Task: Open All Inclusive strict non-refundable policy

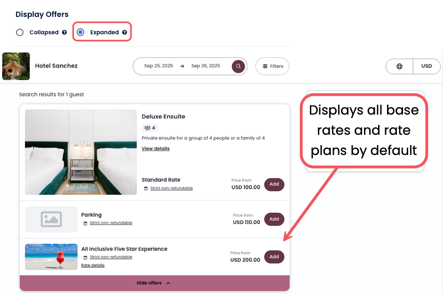Action: 111,257
